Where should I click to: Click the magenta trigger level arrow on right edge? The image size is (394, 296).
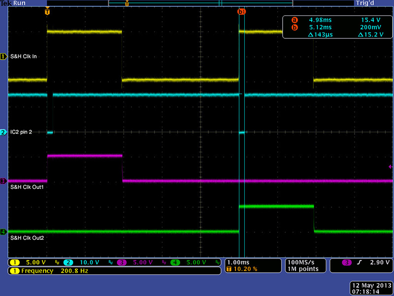[x=391, y=167]
